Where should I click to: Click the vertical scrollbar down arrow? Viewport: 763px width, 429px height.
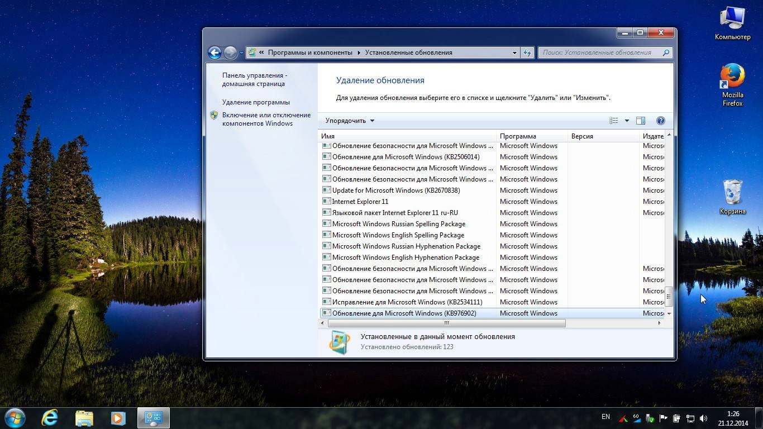click(669, 314)
